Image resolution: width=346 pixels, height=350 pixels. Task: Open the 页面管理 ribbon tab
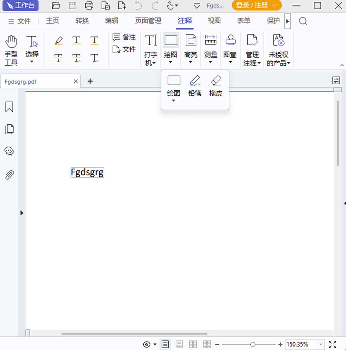148,21
